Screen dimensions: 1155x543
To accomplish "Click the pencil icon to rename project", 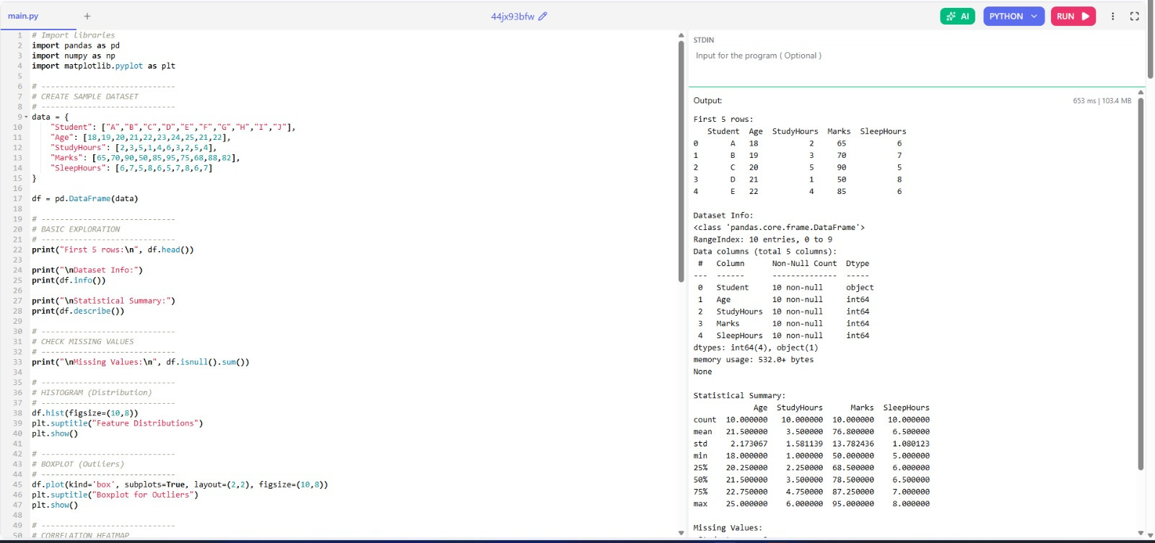I will coord(543,17).
